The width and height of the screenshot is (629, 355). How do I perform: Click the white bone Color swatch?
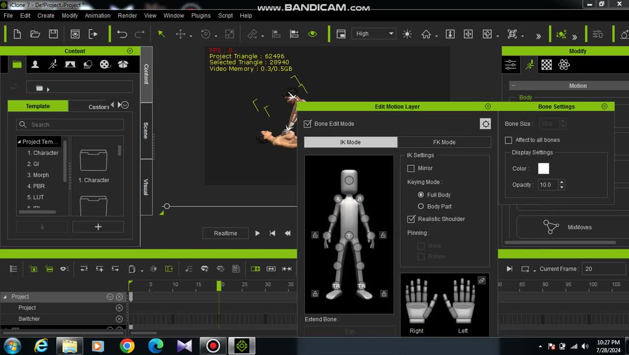pyautogui.click(x=543, y=169)
